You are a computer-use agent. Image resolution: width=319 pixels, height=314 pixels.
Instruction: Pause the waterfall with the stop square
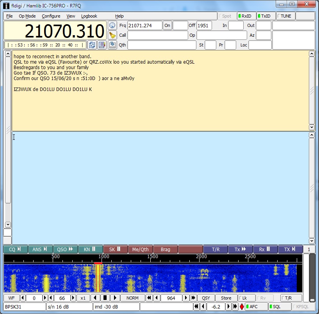click(105, 298)
